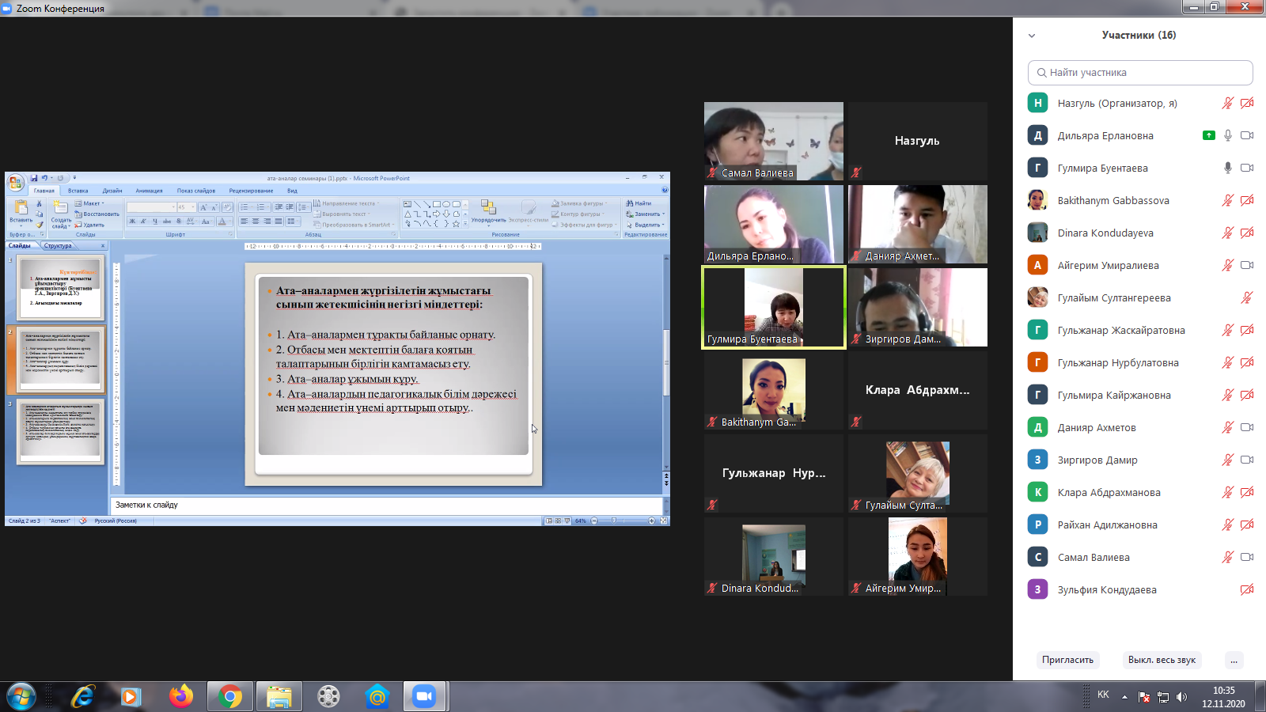
Task: Toggle Зиргиров Дамир's video camera
Action: tap(1247, 460)
